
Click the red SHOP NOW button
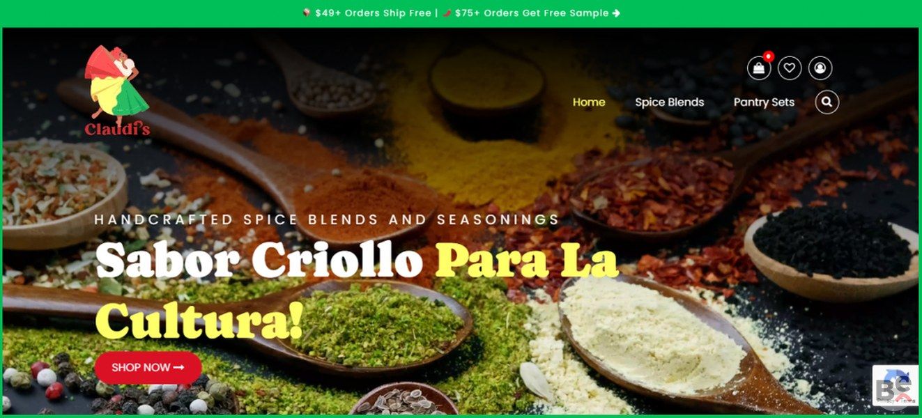[x=148, y=367]
